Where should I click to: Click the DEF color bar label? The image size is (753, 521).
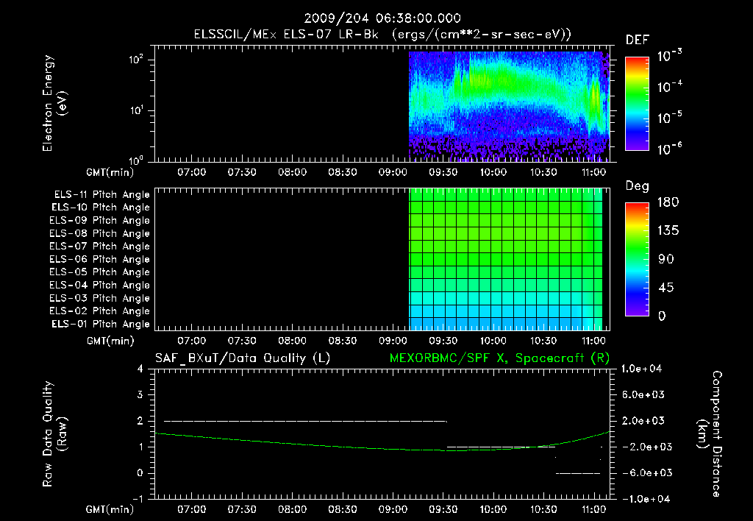click(x=638, y=40)
